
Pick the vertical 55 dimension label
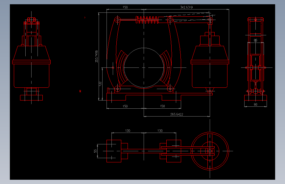click(x=95, y=151)
